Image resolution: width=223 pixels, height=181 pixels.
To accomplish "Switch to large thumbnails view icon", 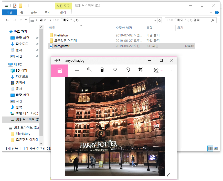I will coord(216,148).
